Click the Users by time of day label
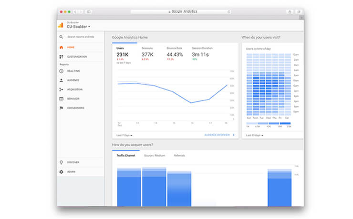 click(258, 49)
